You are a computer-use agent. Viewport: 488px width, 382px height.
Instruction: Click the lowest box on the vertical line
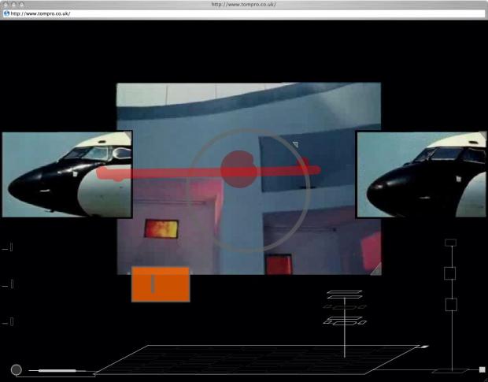[451, 304]
